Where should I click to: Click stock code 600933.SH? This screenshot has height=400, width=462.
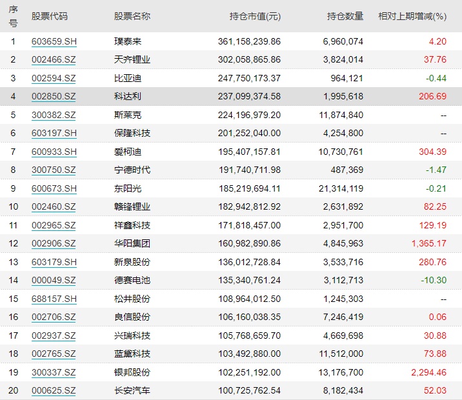(54, 152)
